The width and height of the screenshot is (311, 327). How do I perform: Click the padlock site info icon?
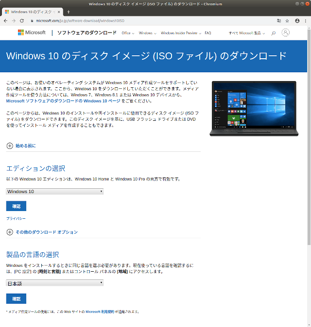coord(32,21)
